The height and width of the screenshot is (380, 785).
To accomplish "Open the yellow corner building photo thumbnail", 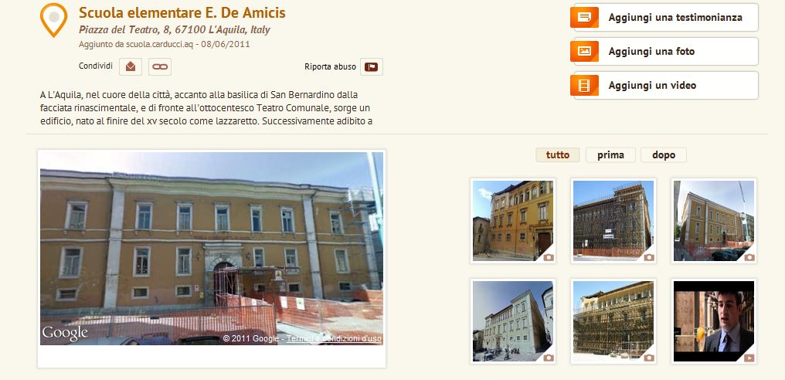I will 513,221.
